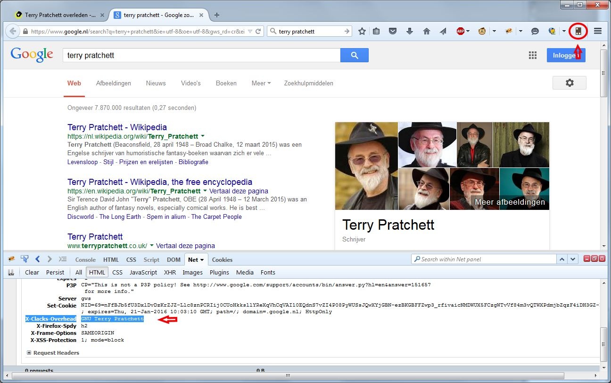Switch to the Cookies tab in Firebug
Viewport: 611px width, 383px height.
(222, 259)
